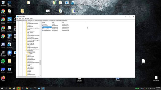
Task: Select the Multimedia tree key
Action: point(30,50)
